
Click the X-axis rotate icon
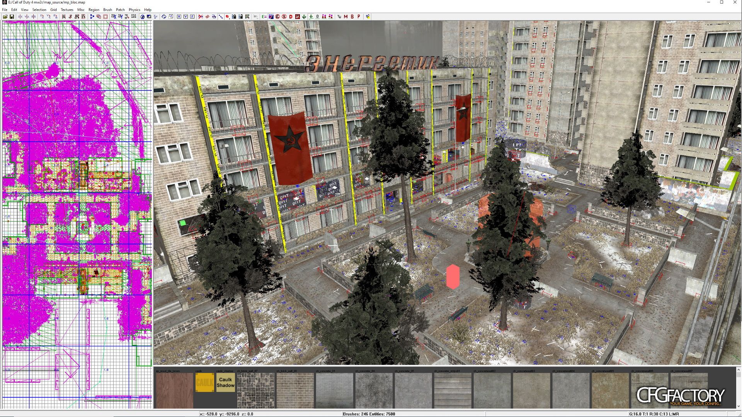click(42, 17)
